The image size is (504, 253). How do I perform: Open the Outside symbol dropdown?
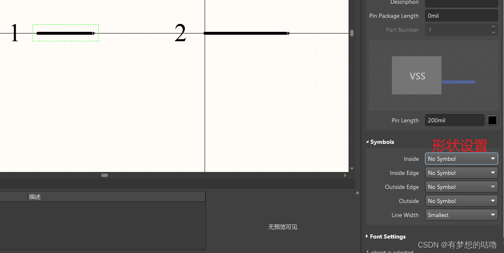[x=461, y=201]
